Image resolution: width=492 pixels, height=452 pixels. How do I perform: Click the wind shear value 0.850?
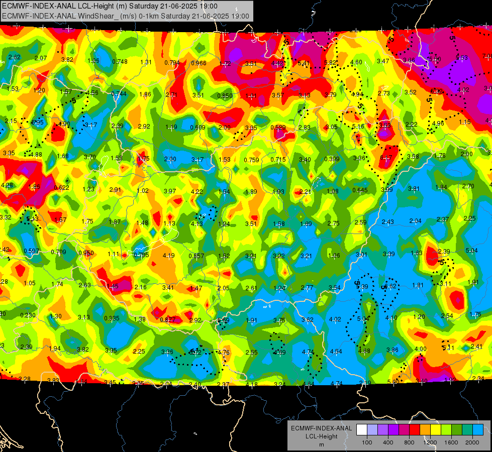(x=225, y=95)
